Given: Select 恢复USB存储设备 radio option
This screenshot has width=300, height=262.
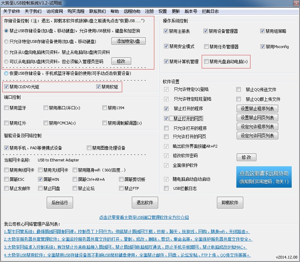Looking at the screenshot, I should tap(7, 73).
